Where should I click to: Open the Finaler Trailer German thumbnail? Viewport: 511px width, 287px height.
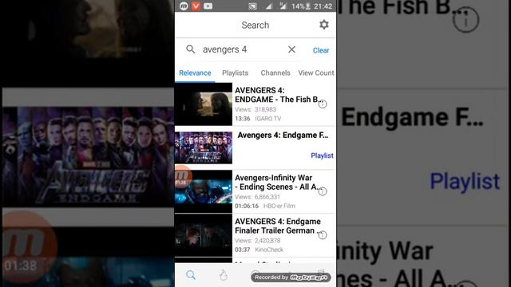coord(204,235)
